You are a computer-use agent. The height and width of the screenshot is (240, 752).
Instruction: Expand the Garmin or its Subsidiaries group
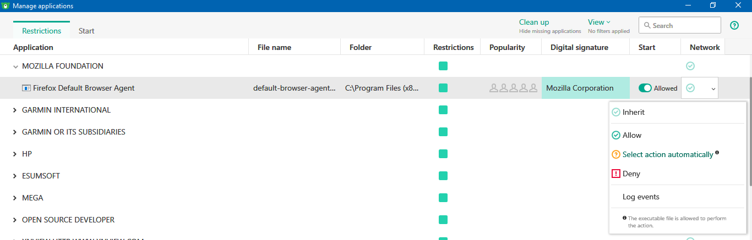(x=15, y=132)
